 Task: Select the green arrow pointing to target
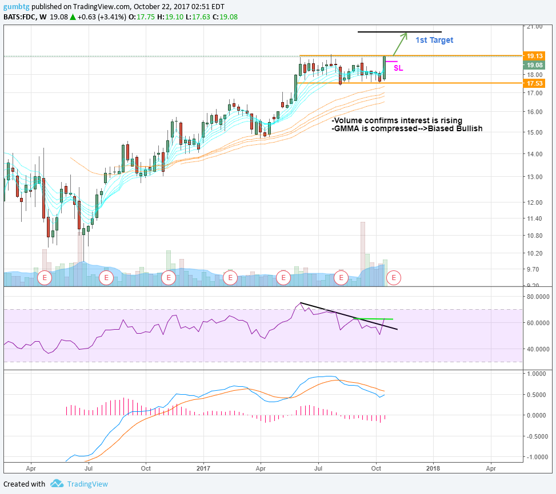point(400,44)
